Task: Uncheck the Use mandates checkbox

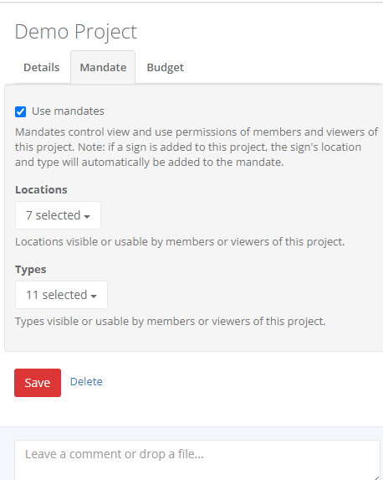Action: 20,111
